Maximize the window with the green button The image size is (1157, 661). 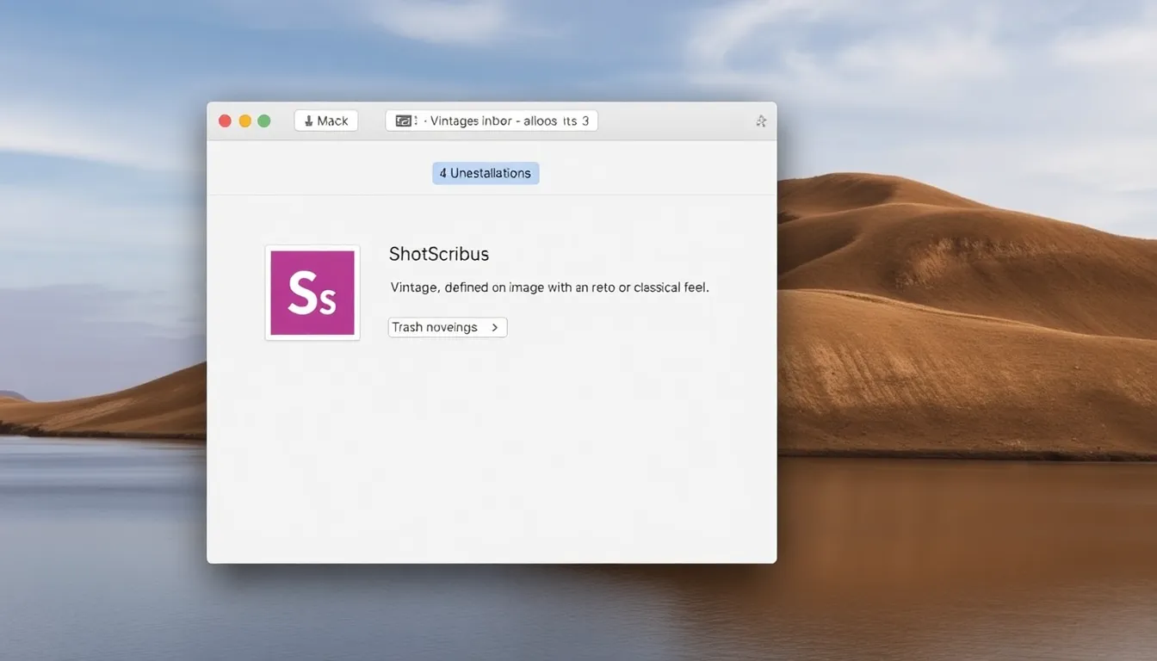264,121
